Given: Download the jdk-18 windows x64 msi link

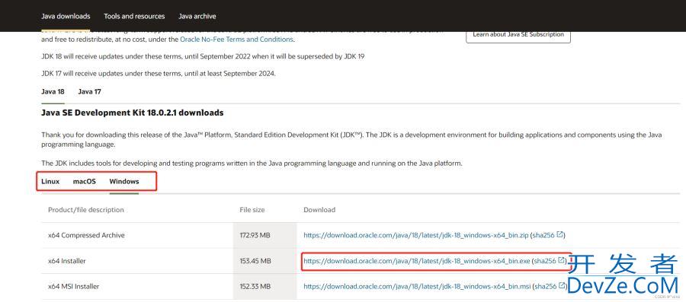Looking at the screenshot, I should pos(417,287).
